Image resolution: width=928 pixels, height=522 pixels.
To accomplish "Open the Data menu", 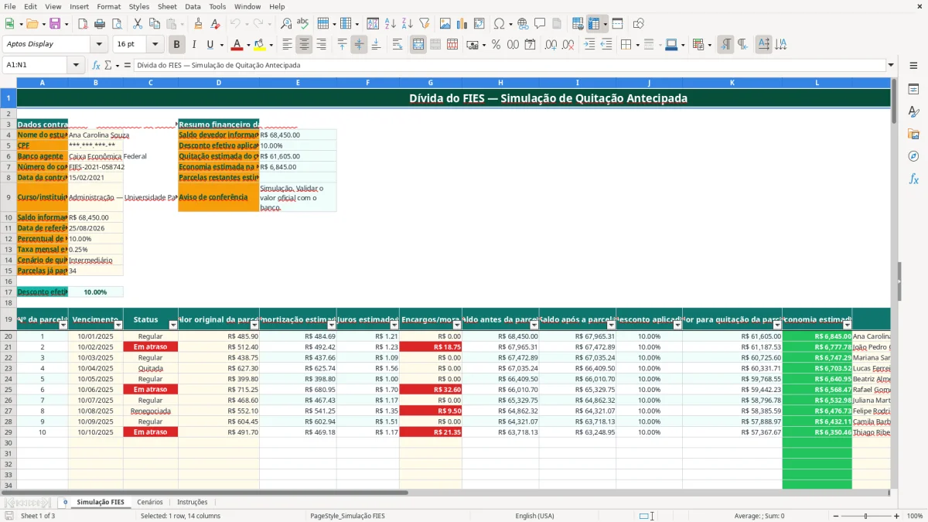I will pos(193,6).
